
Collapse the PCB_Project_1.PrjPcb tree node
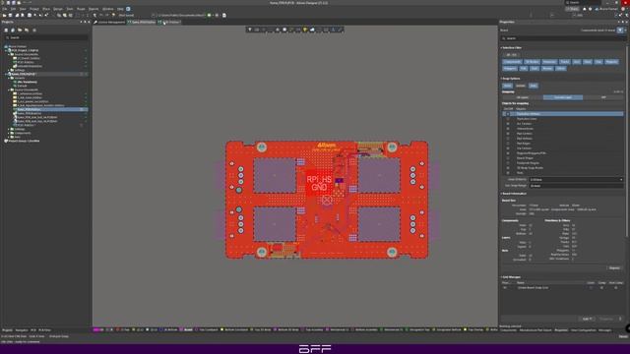[6, 50]
